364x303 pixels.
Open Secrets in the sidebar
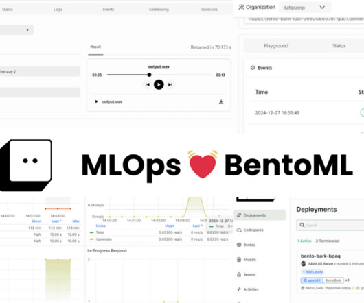tap(246, 274)
